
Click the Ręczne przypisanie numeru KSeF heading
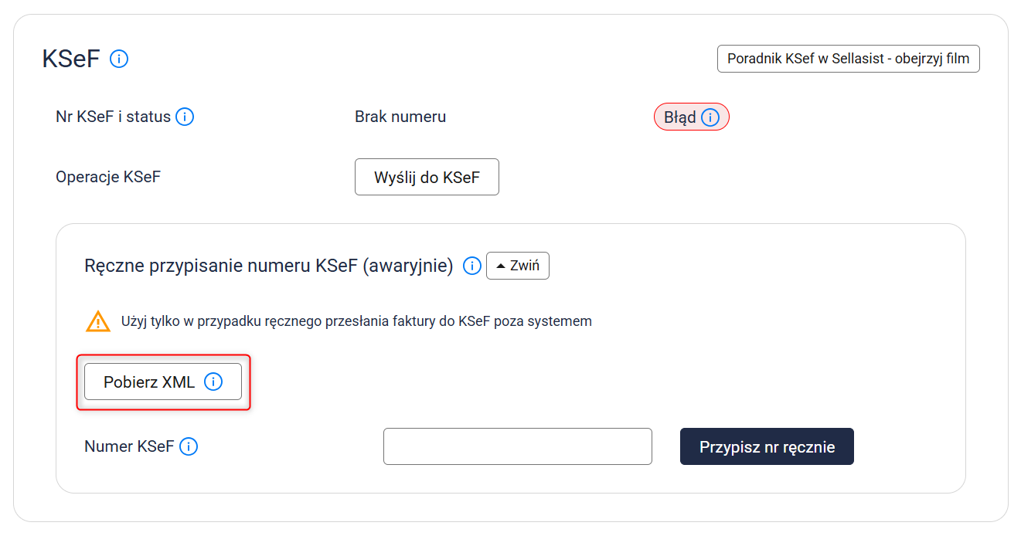(x=268, y=266)
